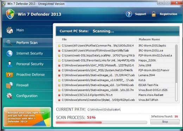Select file path ending X70GTqovgYW.b

click(98, 55)
